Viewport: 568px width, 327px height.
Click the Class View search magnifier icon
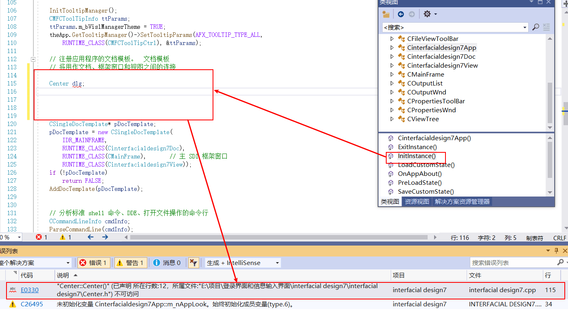536,27
